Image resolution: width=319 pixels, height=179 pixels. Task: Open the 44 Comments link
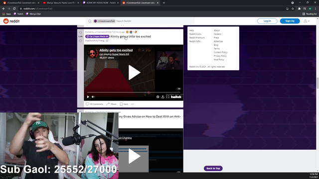(x=94, y=104)
